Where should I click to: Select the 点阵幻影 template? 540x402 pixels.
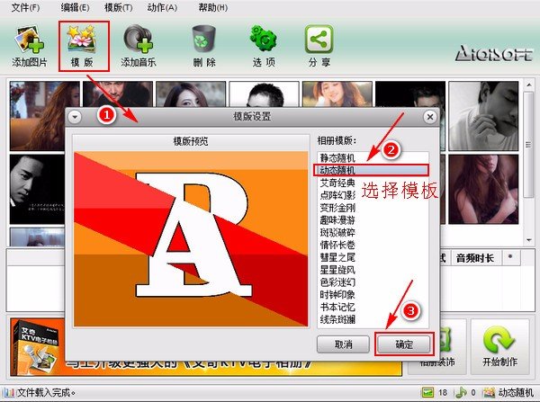point(373,195)
